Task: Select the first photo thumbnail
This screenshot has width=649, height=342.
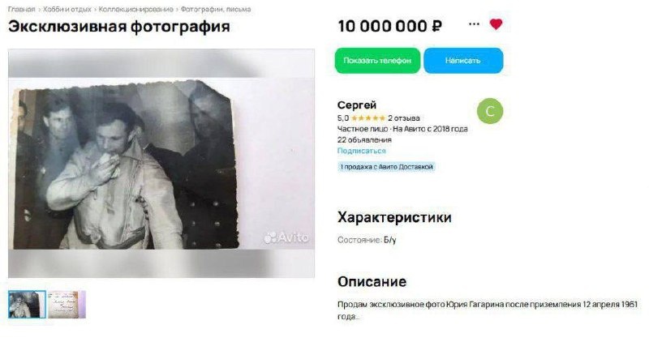Action: coord(27,305)
